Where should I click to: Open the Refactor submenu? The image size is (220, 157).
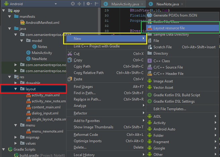tap(106, 113)
